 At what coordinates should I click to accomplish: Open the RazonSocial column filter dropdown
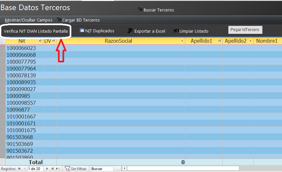[182, 41]
